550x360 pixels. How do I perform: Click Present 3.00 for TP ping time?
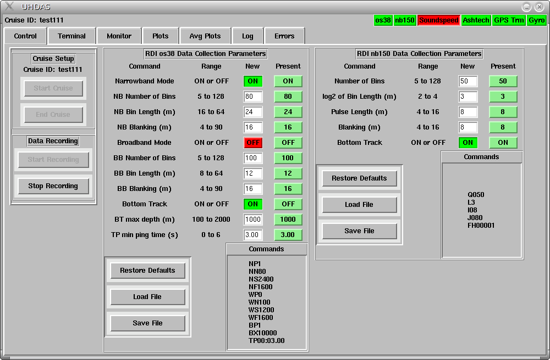point(288,235)
